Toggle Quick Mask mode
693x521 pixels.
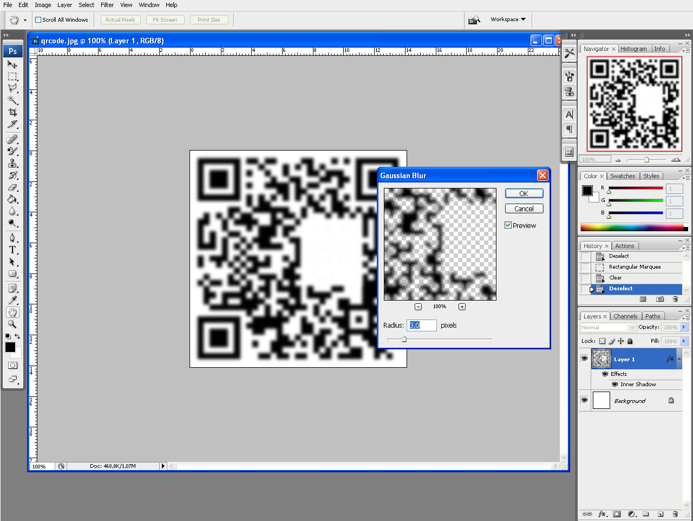12,366
